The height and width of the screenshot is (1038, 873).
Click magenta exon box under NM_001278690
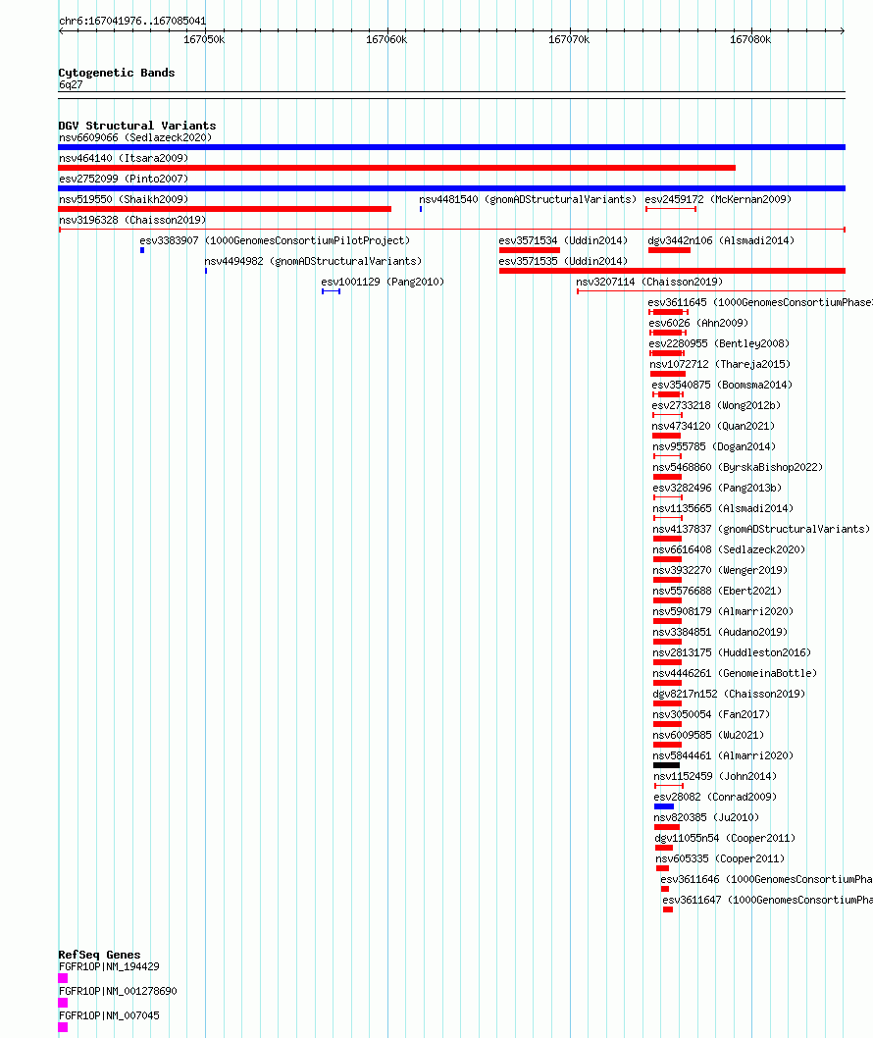click(x=63, y=1003)
